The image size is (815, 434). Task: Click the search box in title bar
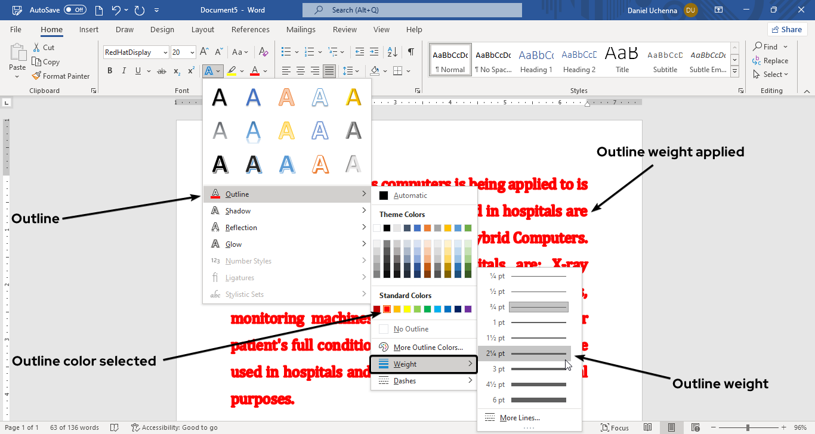412,10
